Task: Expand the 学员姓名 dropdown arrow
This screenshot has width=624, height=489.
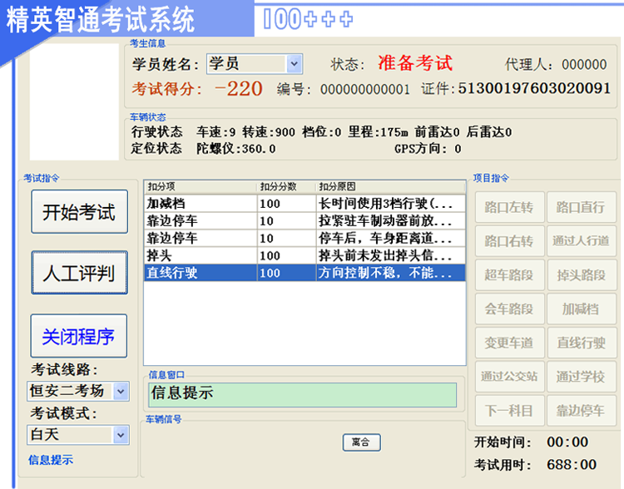Action: (x=294, y=64)
